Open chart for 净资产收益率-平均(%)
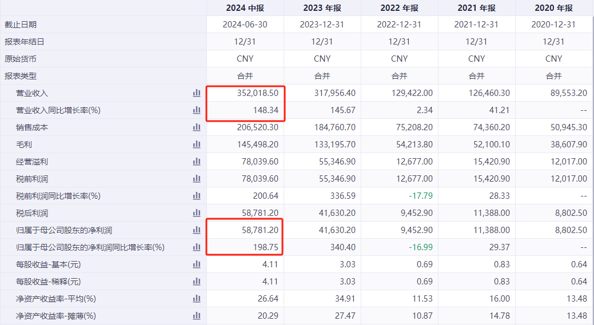Screen dimensions: 594x325 (197, 299)
